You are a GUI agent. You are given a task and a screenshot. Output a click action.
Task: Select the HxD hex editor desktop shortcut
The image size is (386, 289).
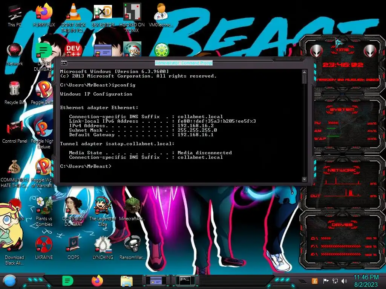click(103, 16)
